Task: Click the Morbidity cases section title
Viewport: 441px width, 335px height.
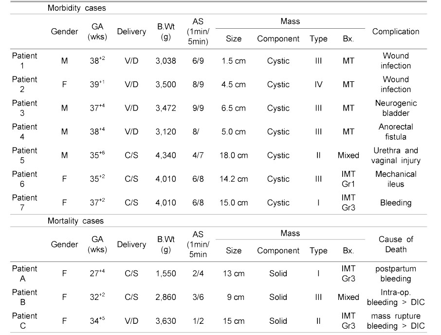Action: 77,8
